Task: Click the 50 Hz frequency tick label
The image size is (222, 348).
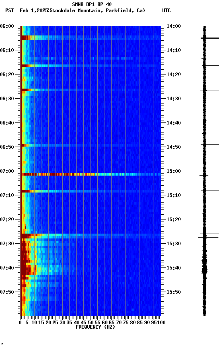Action: (90, 323)
